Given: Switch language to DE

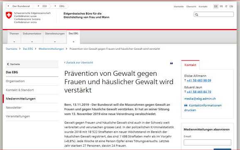Looking at the screenshot, I should click(x=216, y=6).
